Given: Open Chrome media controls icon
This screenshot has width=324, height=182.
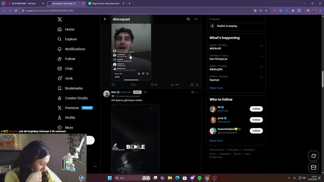Looking at the screenshot, I should 308,11.
